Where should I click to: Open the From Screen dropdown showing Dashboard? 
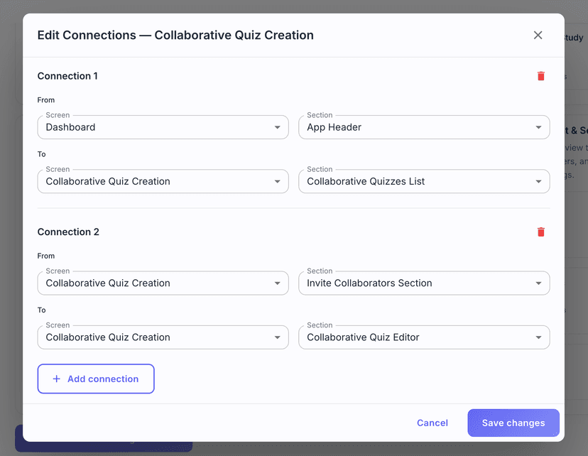click(x=162, y=126)
